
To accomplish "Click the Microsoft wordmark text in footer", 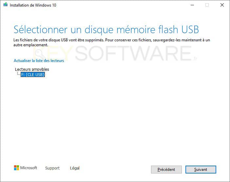I will [x=29, y=168].
